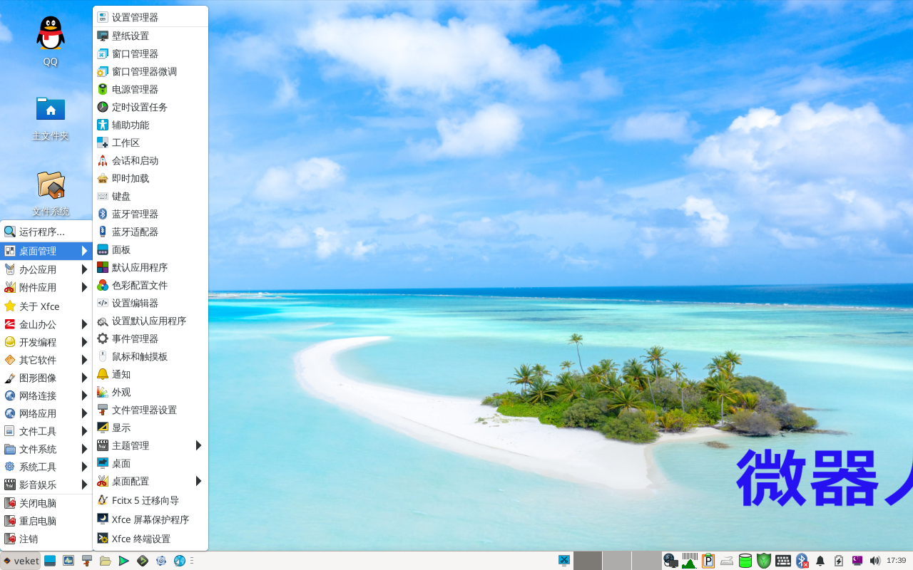Open 通知 notification settings
Image resolution: width=913 pixels, height=570 pixels.
[151, 374]
